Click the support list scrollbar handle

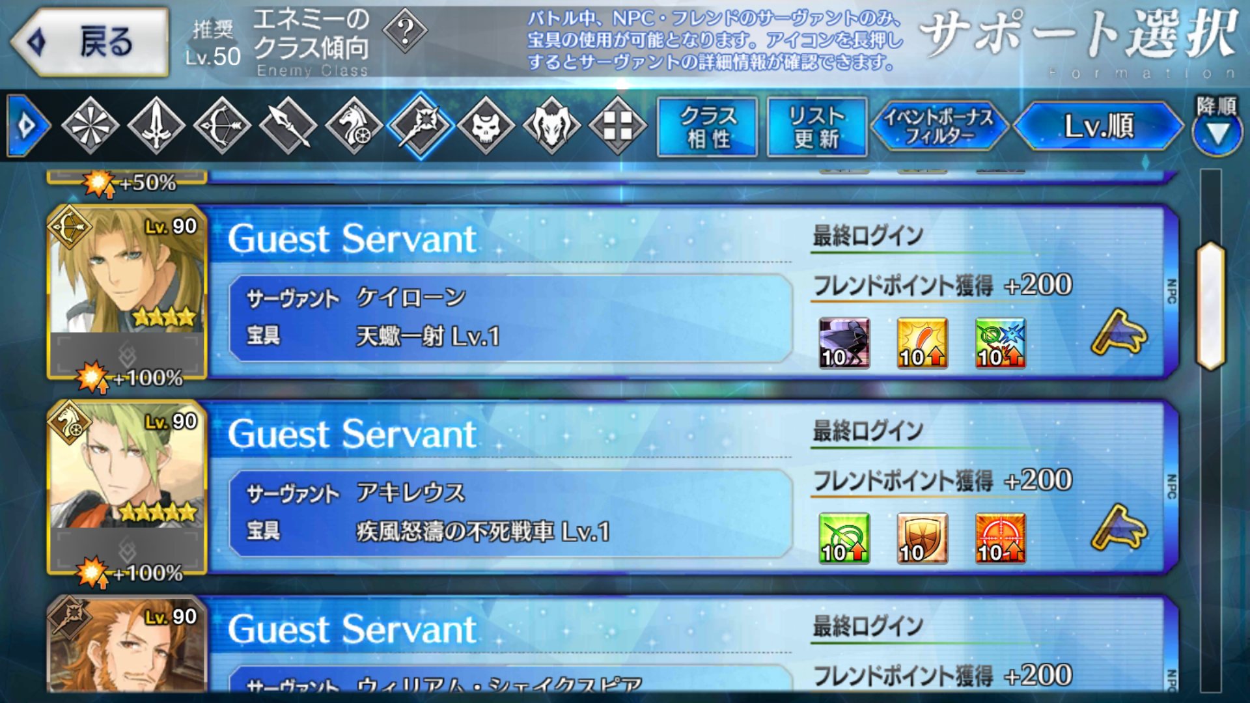coord(1211,306)
